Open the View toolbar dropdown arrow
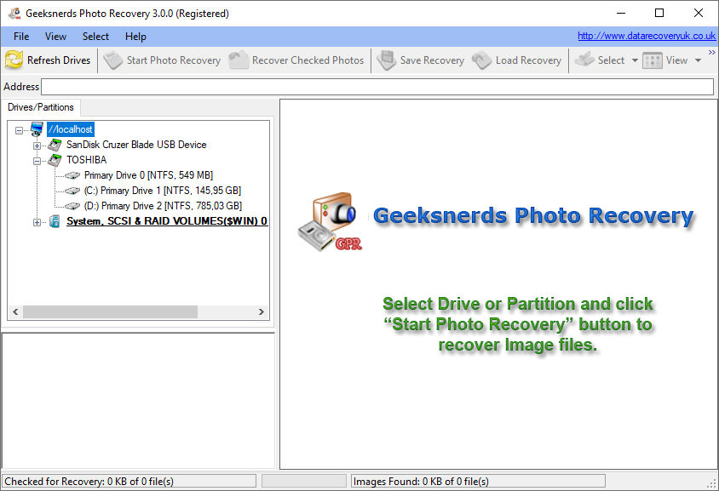The height and width of the screenshot is (491, 719). [x=698, y=60]
